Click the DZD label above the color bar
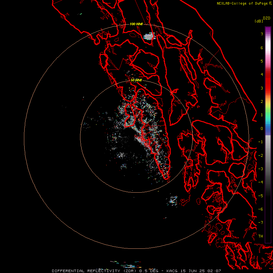The width and height of the screenshot is (273, 273). click(267, 18)
